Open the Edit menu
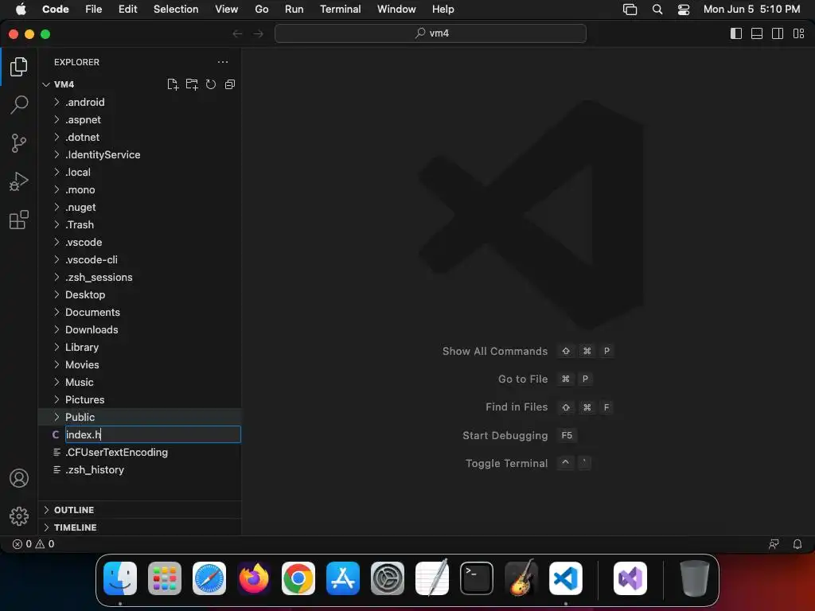The image size is (815, 611). [x=128, y=10]
